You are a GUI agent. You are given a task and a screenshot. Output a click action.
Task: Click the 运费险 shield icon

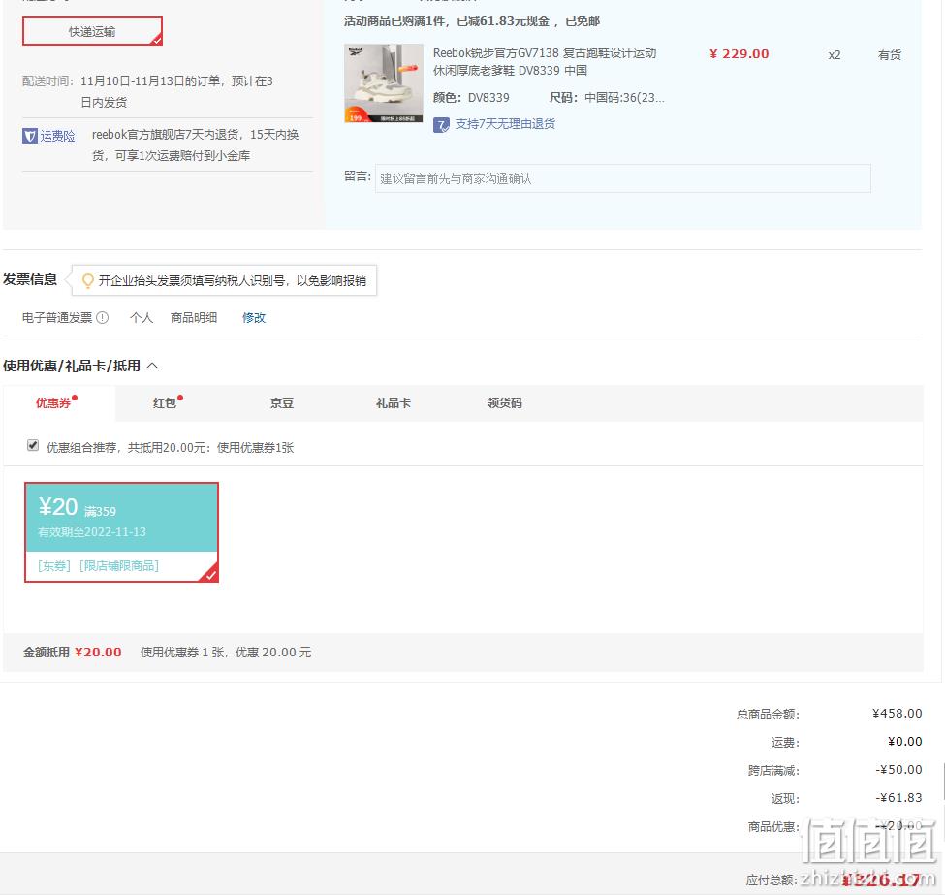tap(29, 136)
